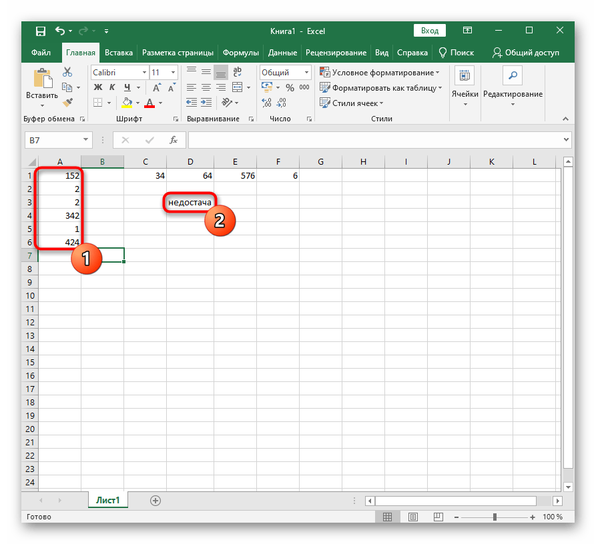Click the zoom slider handle in status bar
This screenshot has height=544, width=596.
pyautogui.click(x=495, y=517)
